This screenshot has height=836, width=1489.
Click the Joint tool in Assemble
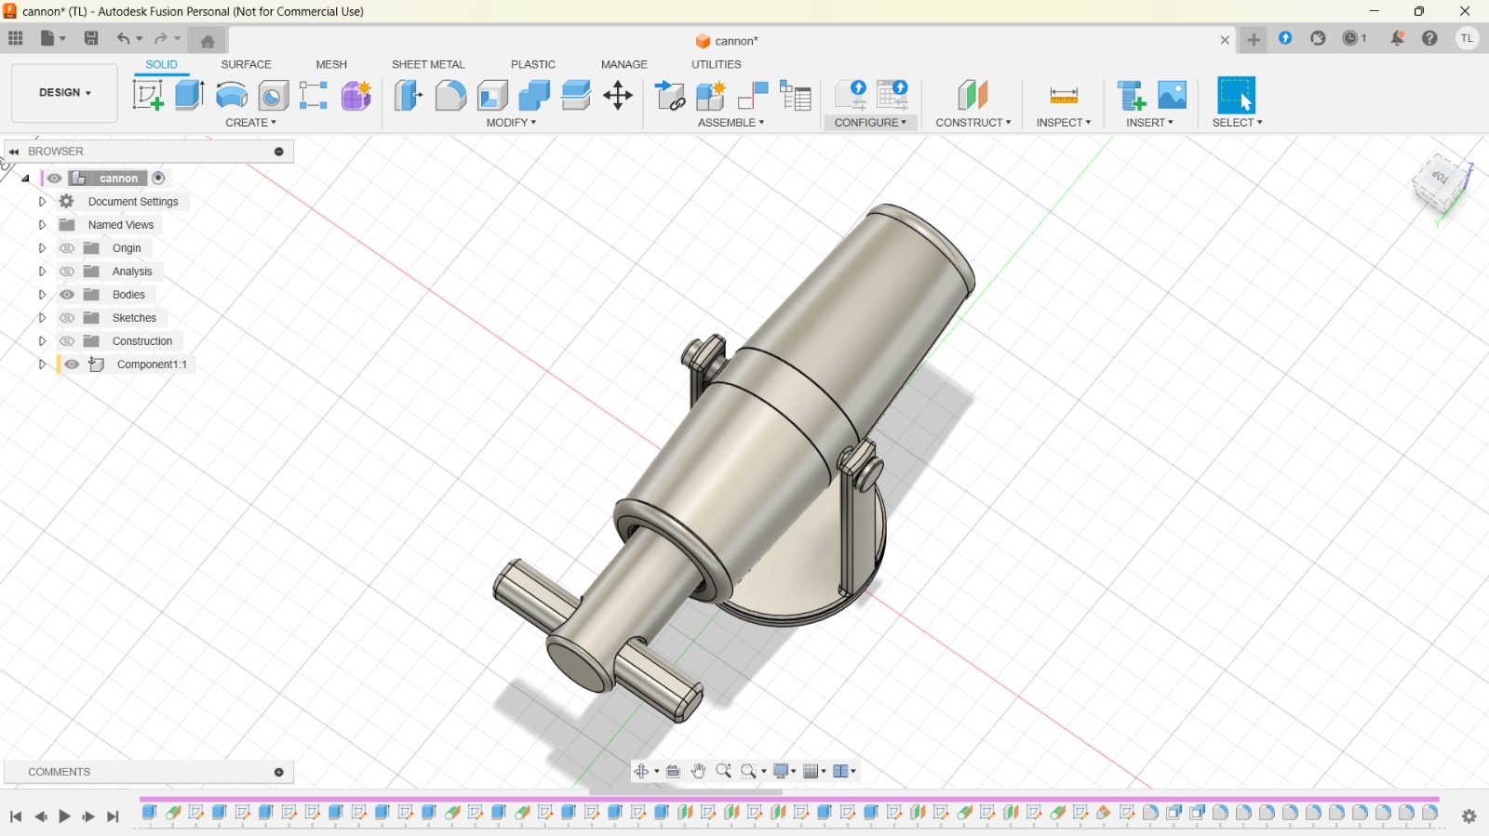(752, 95)
